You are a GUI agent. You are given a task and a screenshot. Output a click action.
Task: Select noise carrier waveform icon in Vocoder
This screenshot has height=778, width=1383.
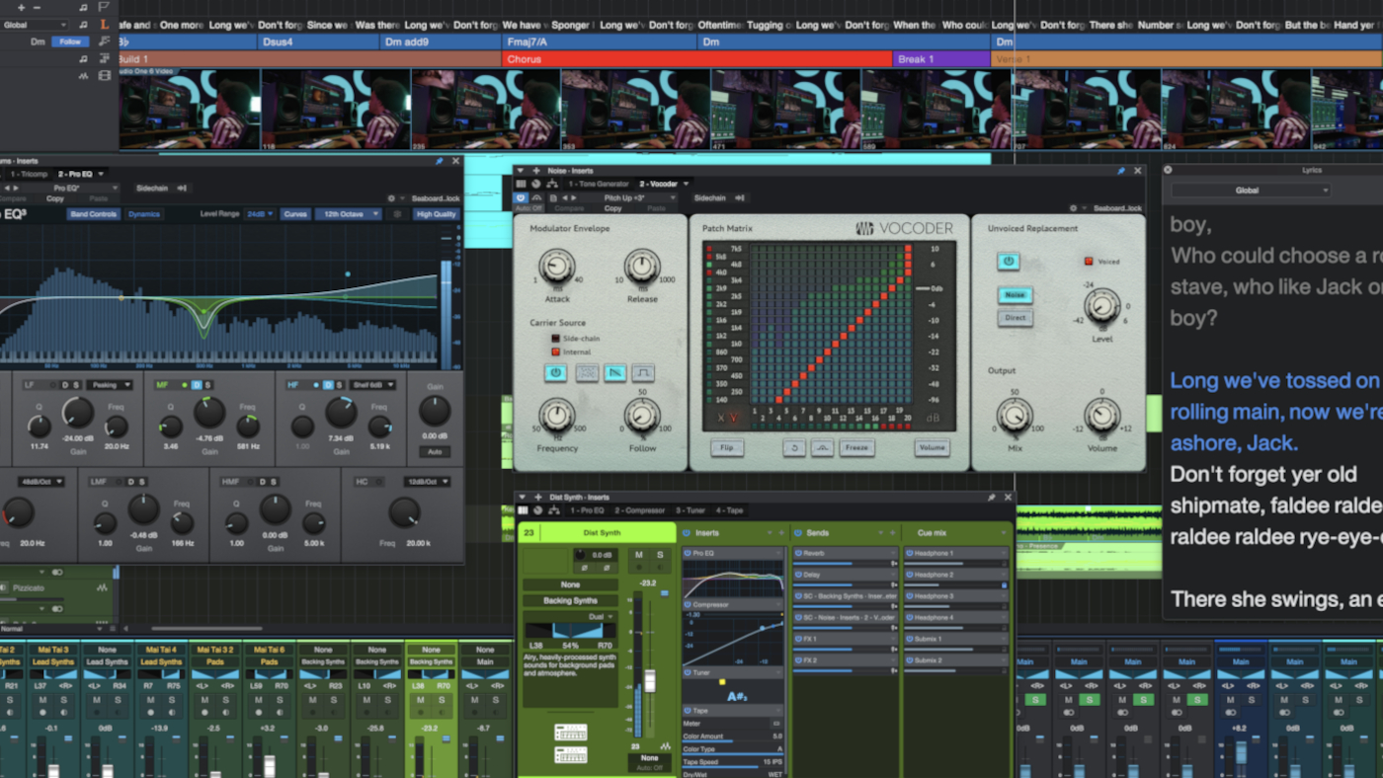click(587, 372)
